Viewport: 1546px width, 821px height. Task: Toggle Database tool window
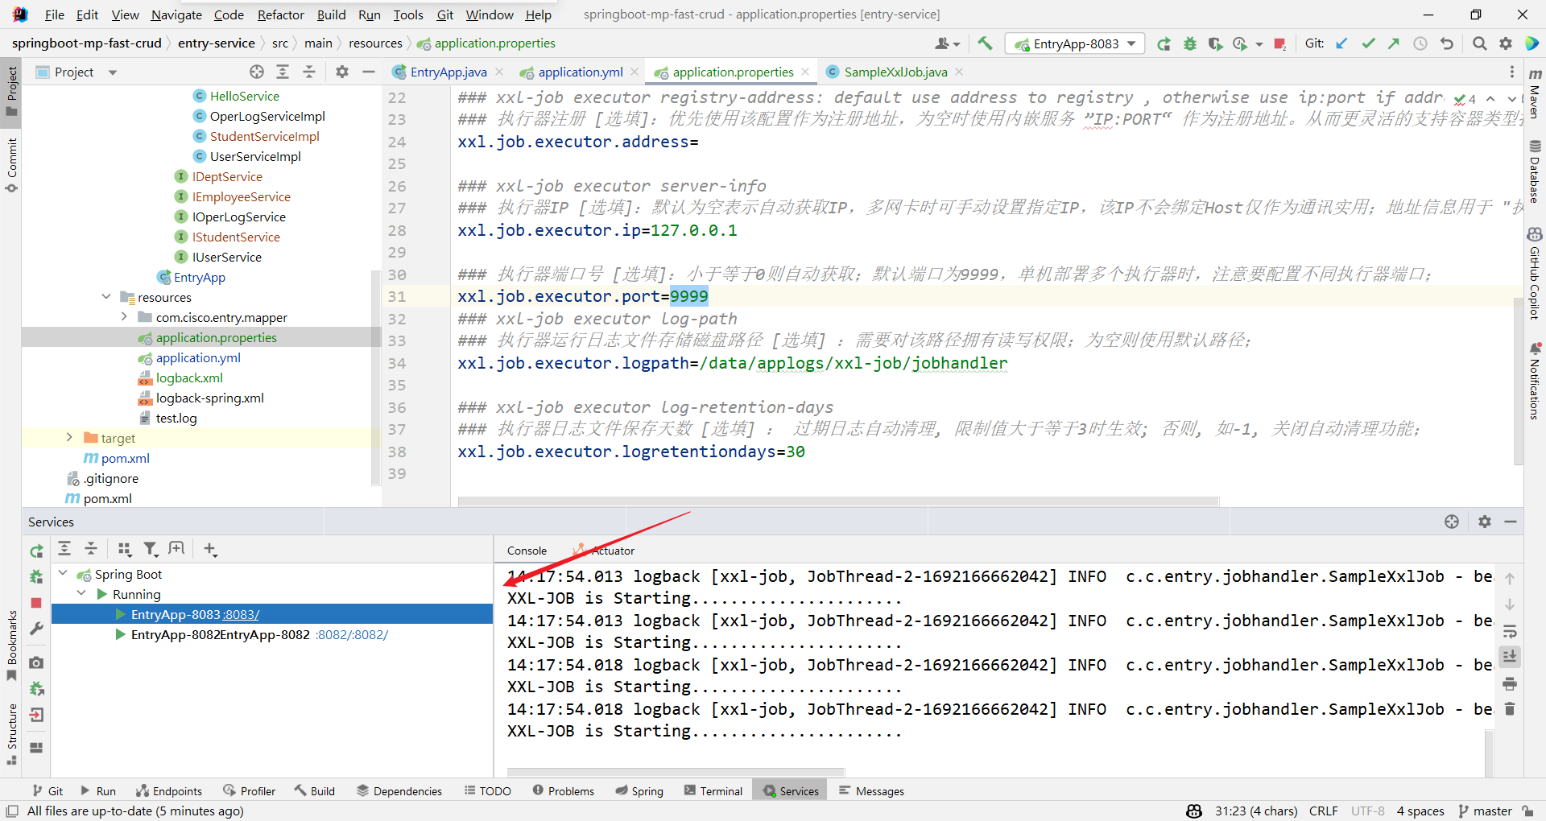[1535, 171]
